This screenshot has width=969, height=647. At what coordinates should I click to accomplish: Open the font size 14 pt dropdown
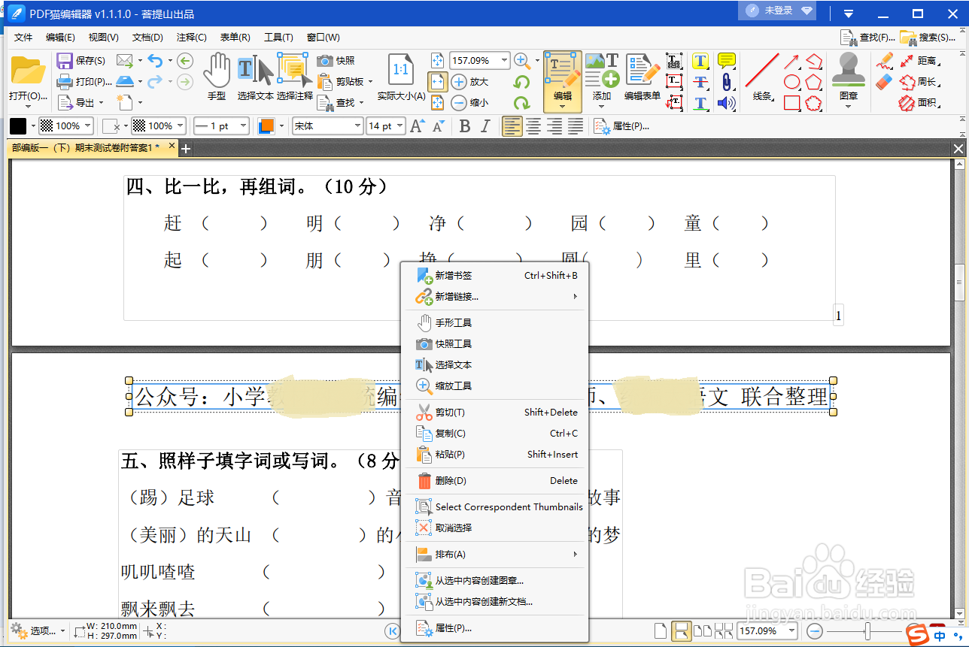399,126
